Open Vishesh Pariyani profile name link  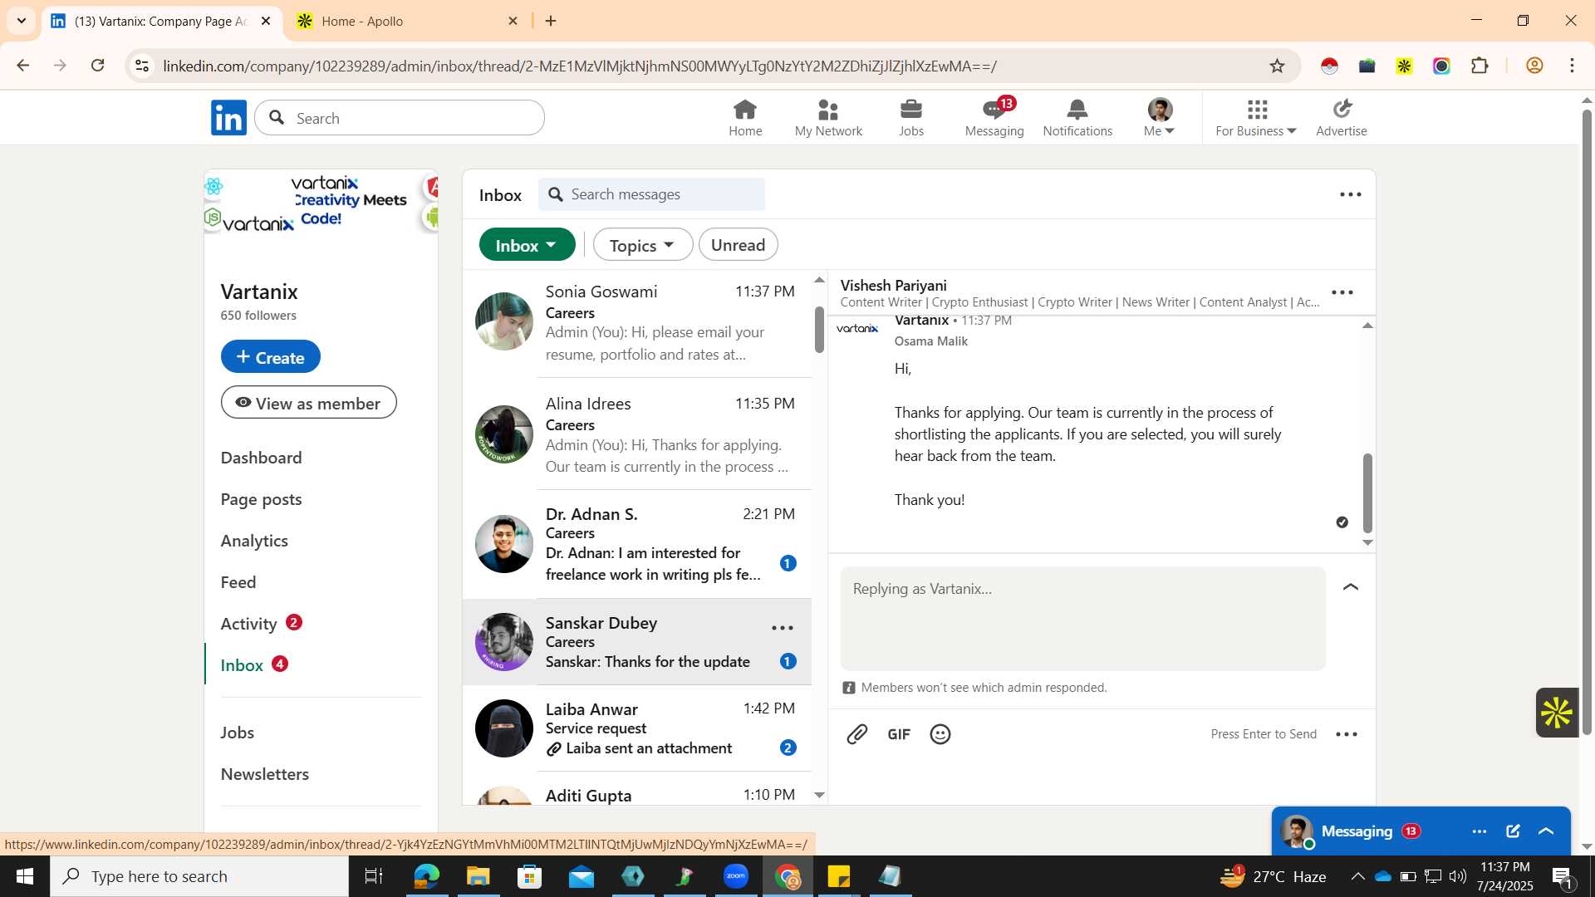point(893,285)
